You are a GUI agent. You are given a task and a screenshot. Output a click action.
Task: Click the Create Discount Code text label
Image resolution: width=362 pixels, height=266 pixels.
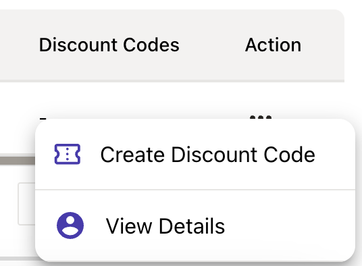(x=208, y=155)
